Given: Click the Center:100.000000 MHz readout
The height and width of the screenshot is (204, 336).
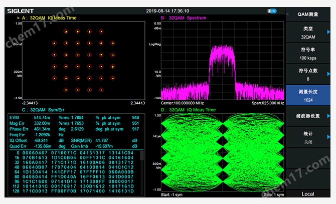Looking at the screenshot, I should [x=182, y=103].
